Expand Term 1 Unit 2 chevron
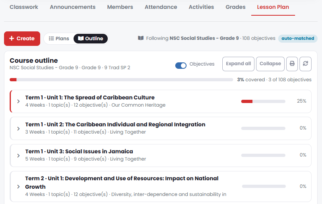Viewport: 322px width, 204px height. [18, 128]
